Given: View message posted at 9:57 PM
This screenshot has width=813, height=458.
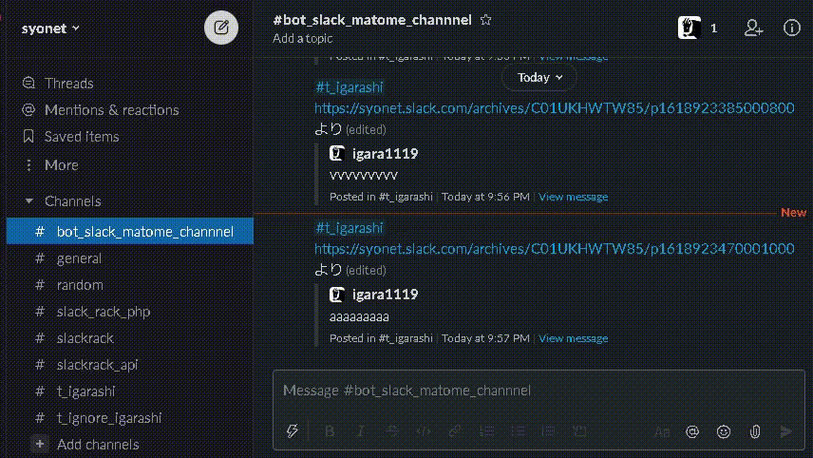Looking at the screenshot, I should pyautogui.click(x=574, y=338).
